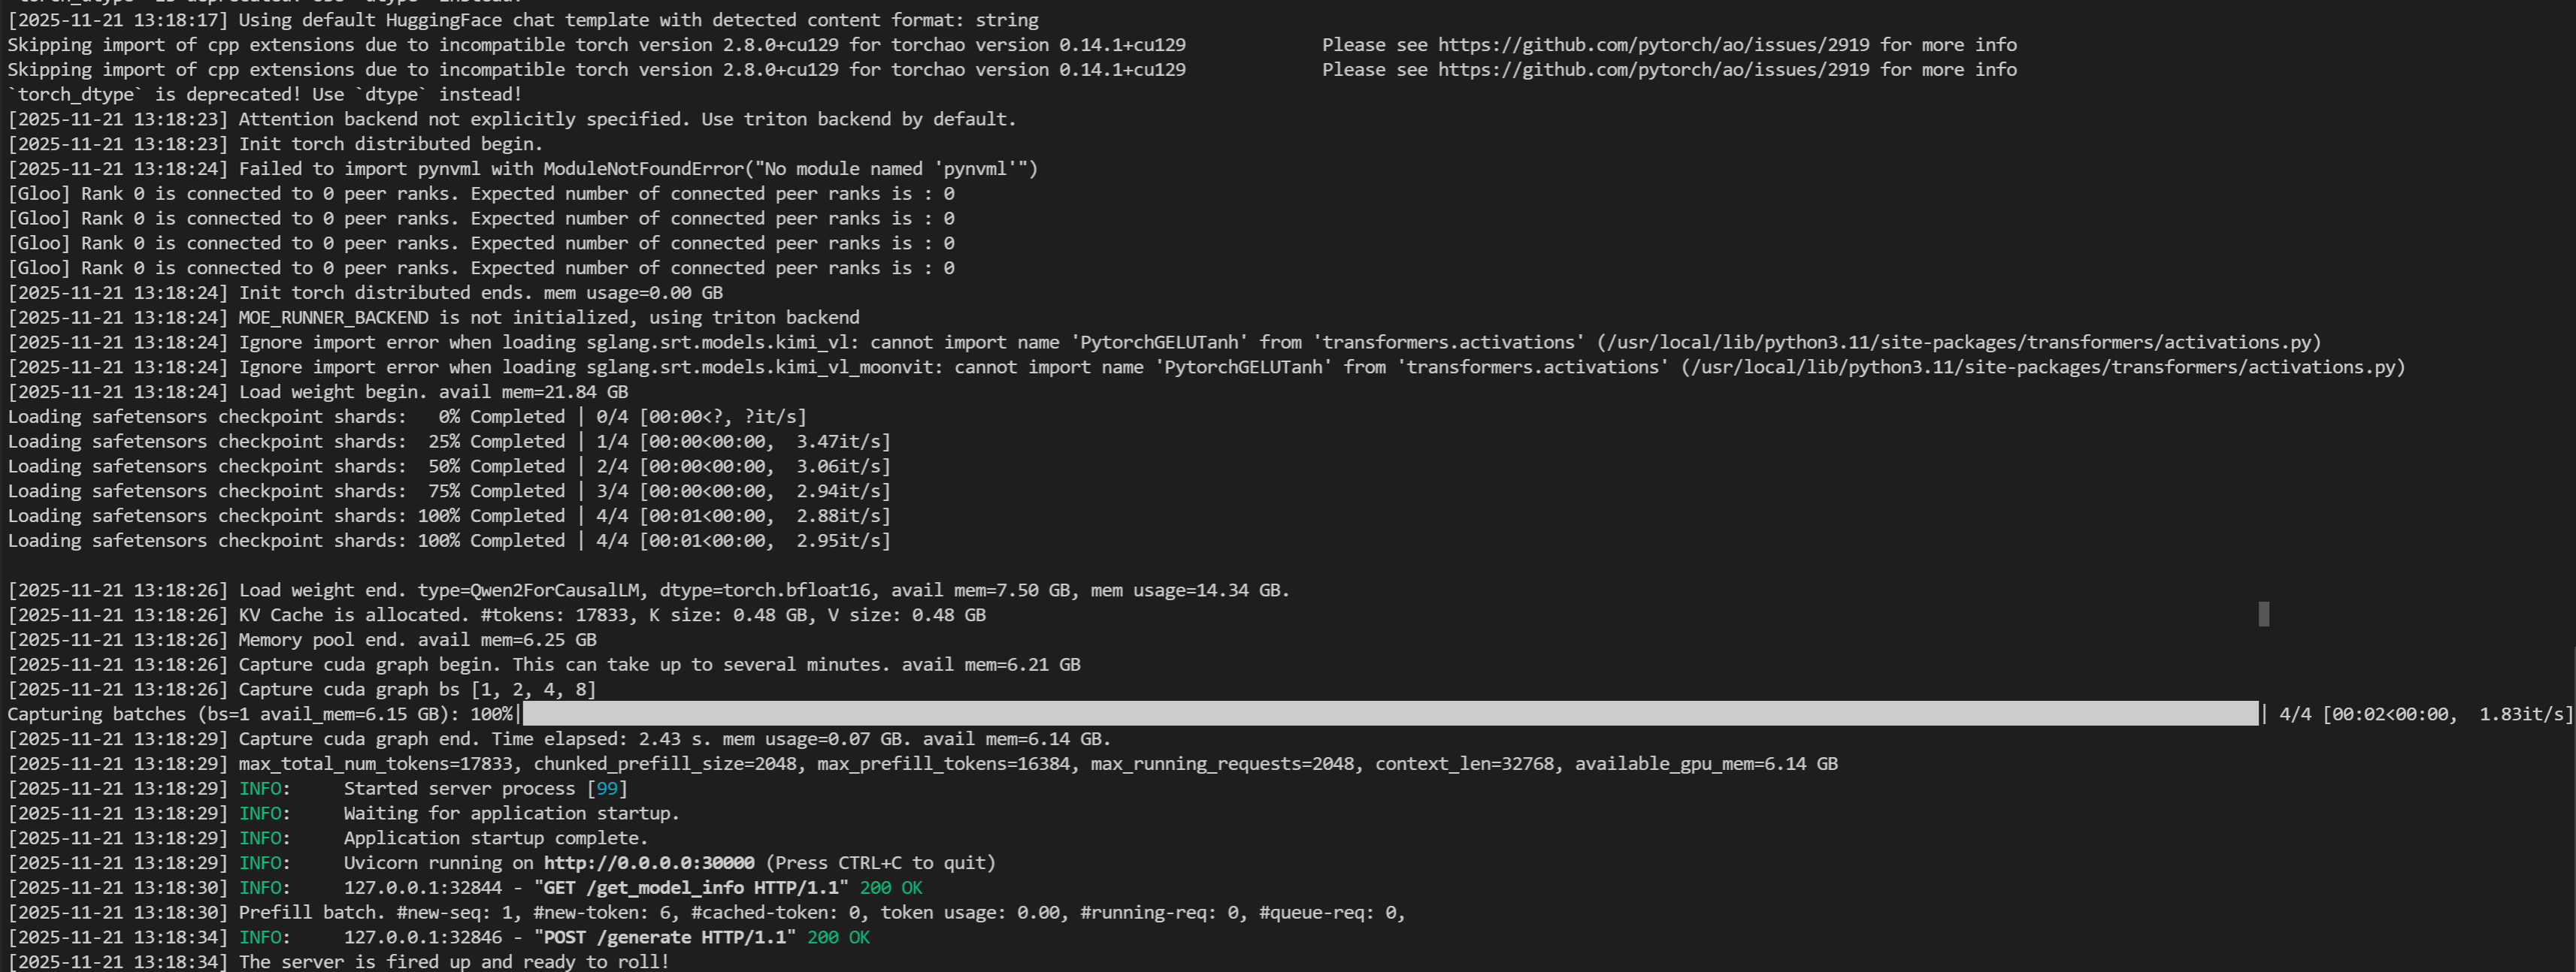Click the green 200 OK after GET /get_model_info
Screen dimensions: 2576x972
click(890, 888)
